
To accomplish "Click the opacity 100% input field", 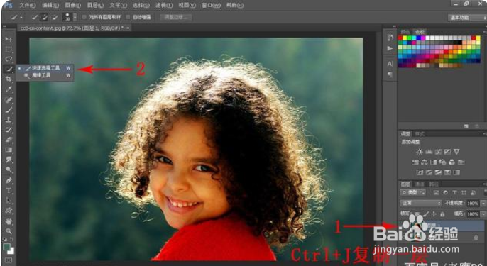I will pos(473,204).
